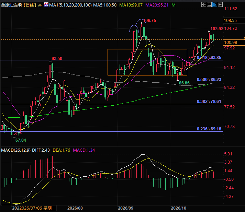Viewport: 245px width, 212px height.
Task: Click the green M marker after MA20
Action: coord(174,5)
